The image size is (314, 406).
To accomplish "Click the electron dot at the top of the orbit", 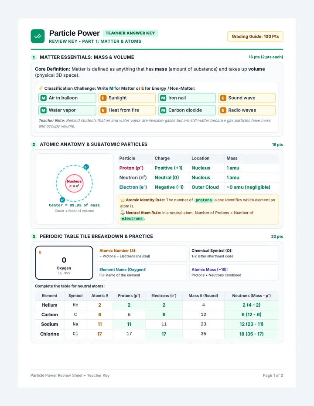I will coord(86,167).
